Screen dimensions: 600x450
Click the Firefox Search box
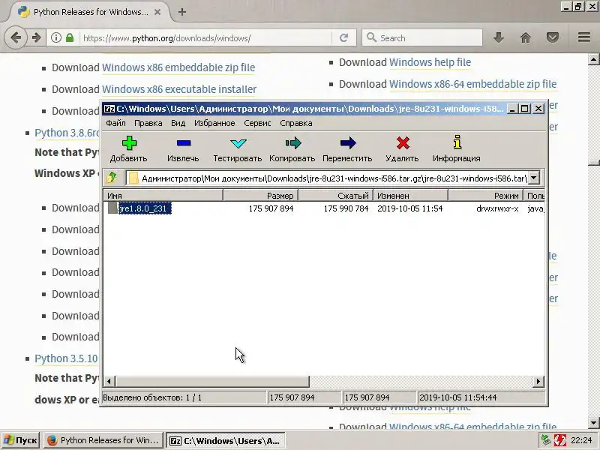tap(422, 37)
